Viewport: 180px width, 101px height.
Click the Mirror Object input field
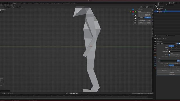tap(174, 52)
